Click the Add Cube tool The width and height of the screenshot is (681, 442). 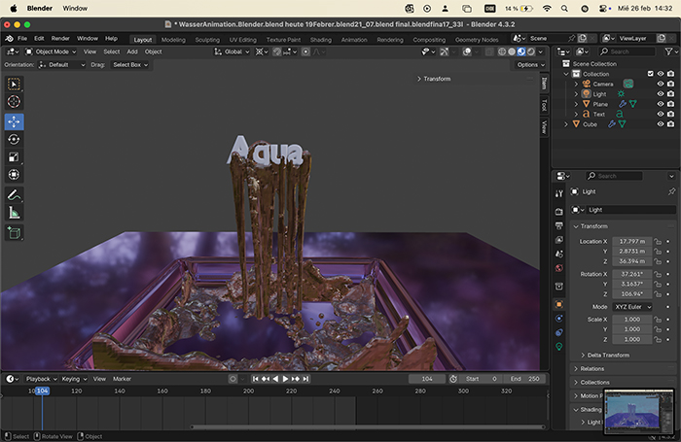point(15,233)
